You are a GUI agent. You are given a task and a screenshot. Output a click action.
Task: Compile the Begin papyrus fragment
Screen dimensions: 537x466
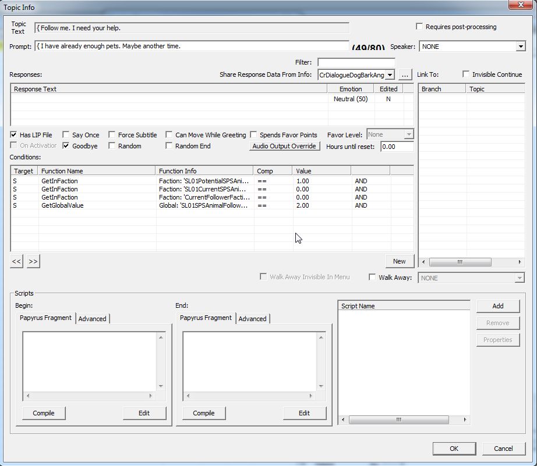44,413
